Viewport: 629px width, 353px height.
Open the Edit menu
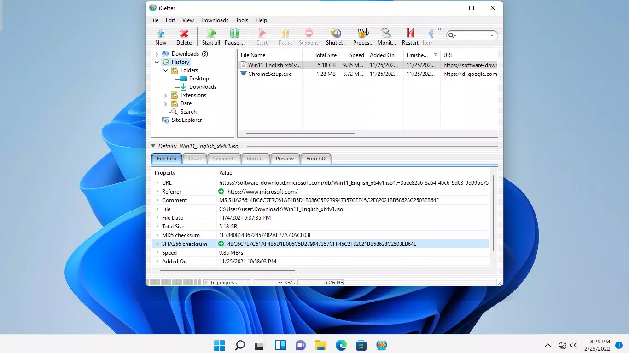tap(170, 20)
